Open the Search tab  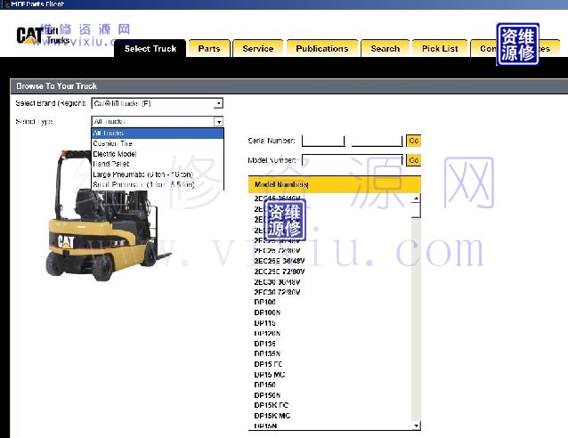point(385,49)
